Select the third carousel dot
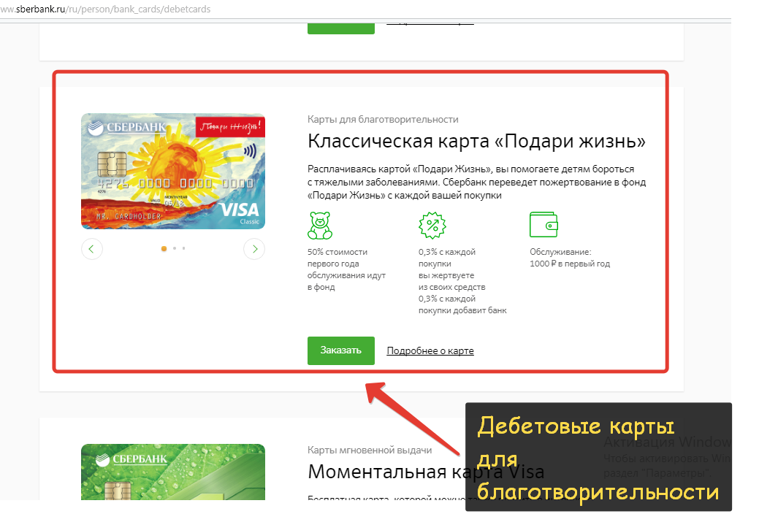Screen dimensions: 759x514 click(x=183, y=248)
